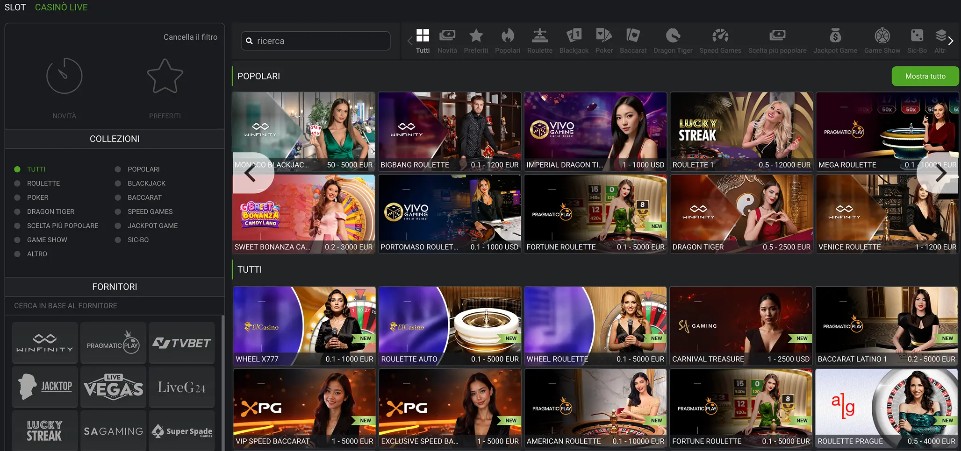This screenshot has width=961, height=451.
Task: Click the Cancella il filtro link
Action: 190,37
